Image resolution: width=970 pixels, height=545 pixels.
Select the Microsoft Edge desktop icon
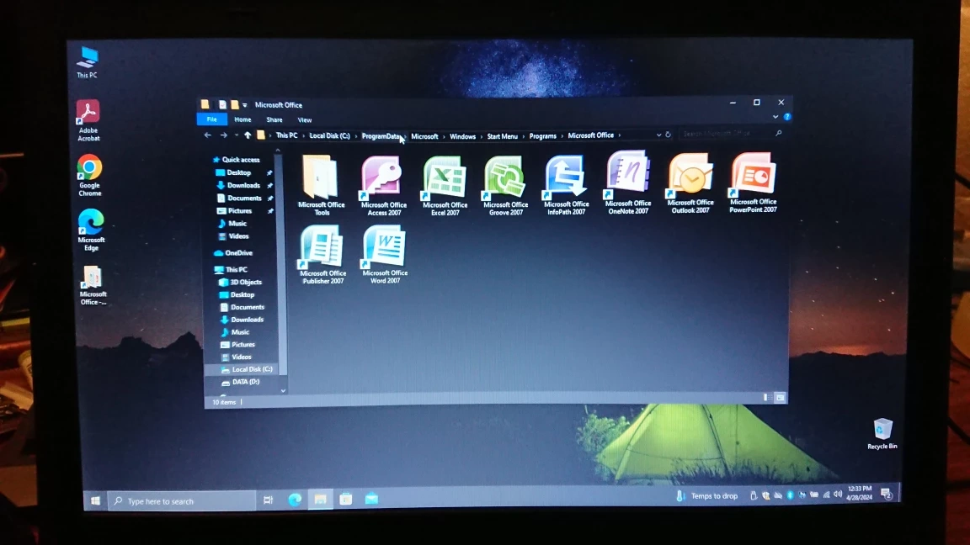[x=91, y=230]
